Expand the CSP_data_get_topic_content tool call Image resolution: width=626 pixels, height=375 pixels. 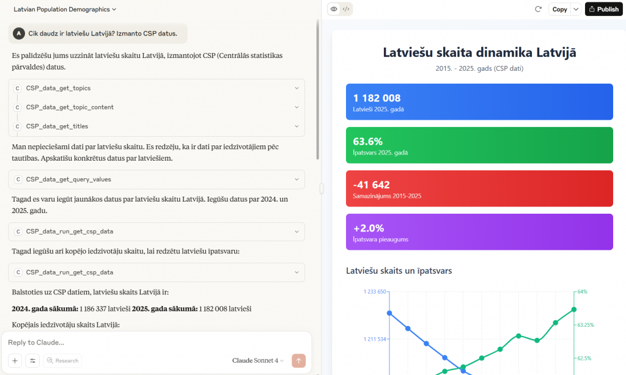pos(156,107)
